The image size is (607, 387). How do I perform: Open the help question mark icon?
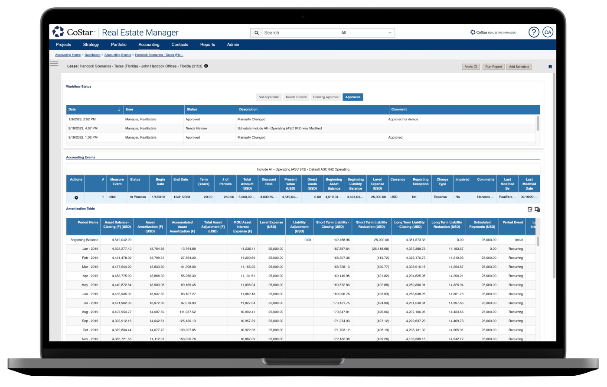pos(534,32)
